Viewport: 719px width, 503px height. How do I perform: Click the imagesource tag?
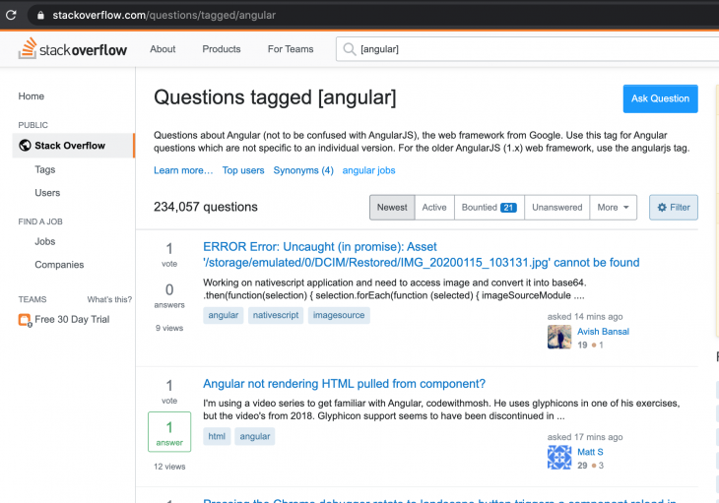pyautogui.click(x=339, y=315)
